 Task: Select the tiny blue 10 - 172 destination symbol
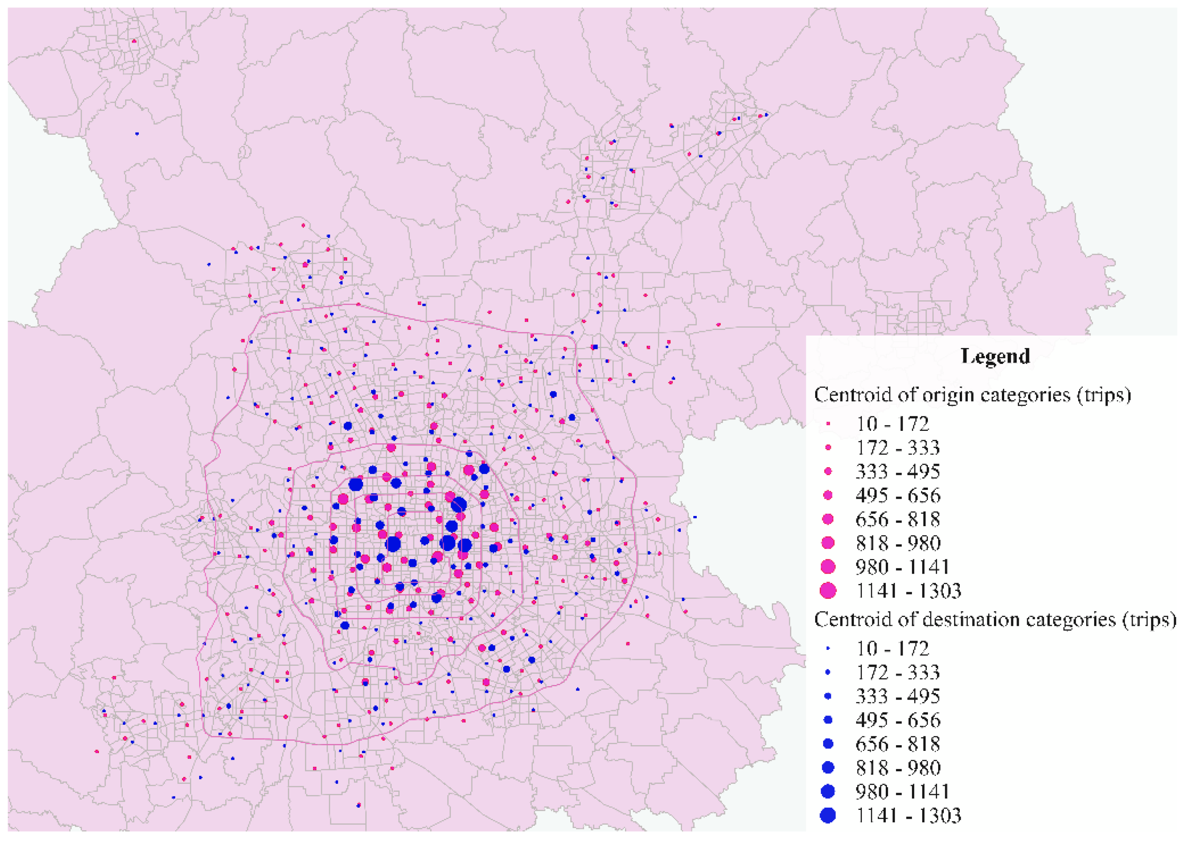click(828, 649)
